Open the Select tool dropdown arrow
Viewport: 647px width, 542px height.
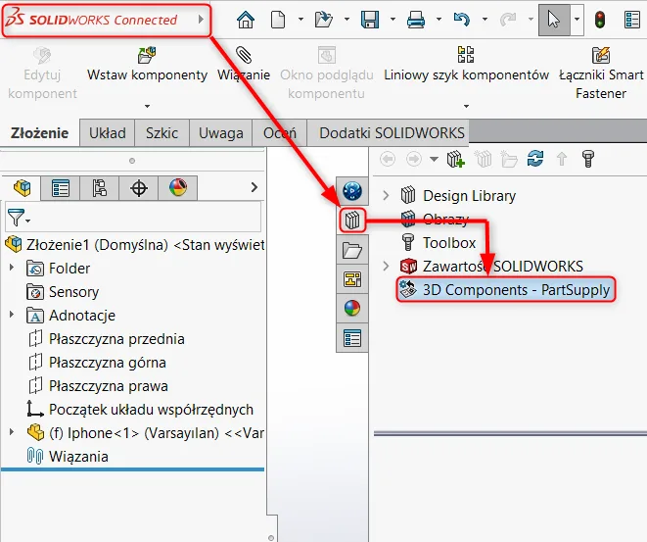(x=577, y=19)
